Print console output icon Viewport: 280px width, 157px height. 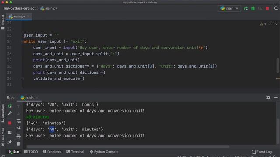18,137
